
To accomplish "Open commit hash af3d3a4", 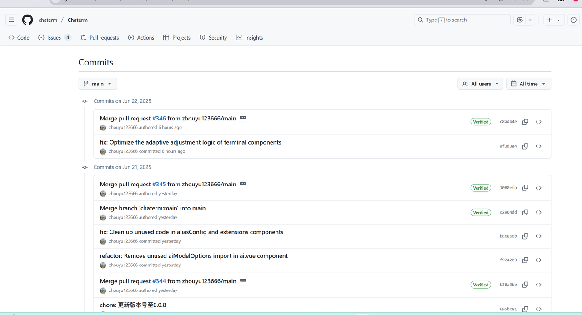I will [x=508, y=146].
